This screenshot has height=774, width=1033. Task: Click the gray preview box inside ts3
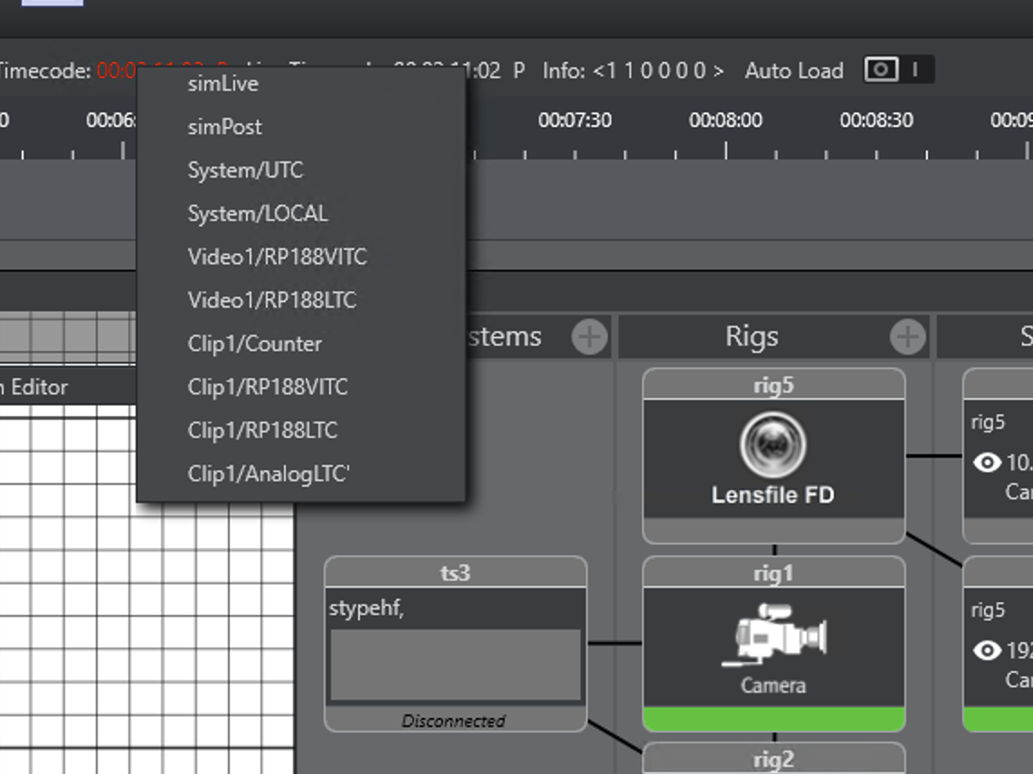(455, 665)
